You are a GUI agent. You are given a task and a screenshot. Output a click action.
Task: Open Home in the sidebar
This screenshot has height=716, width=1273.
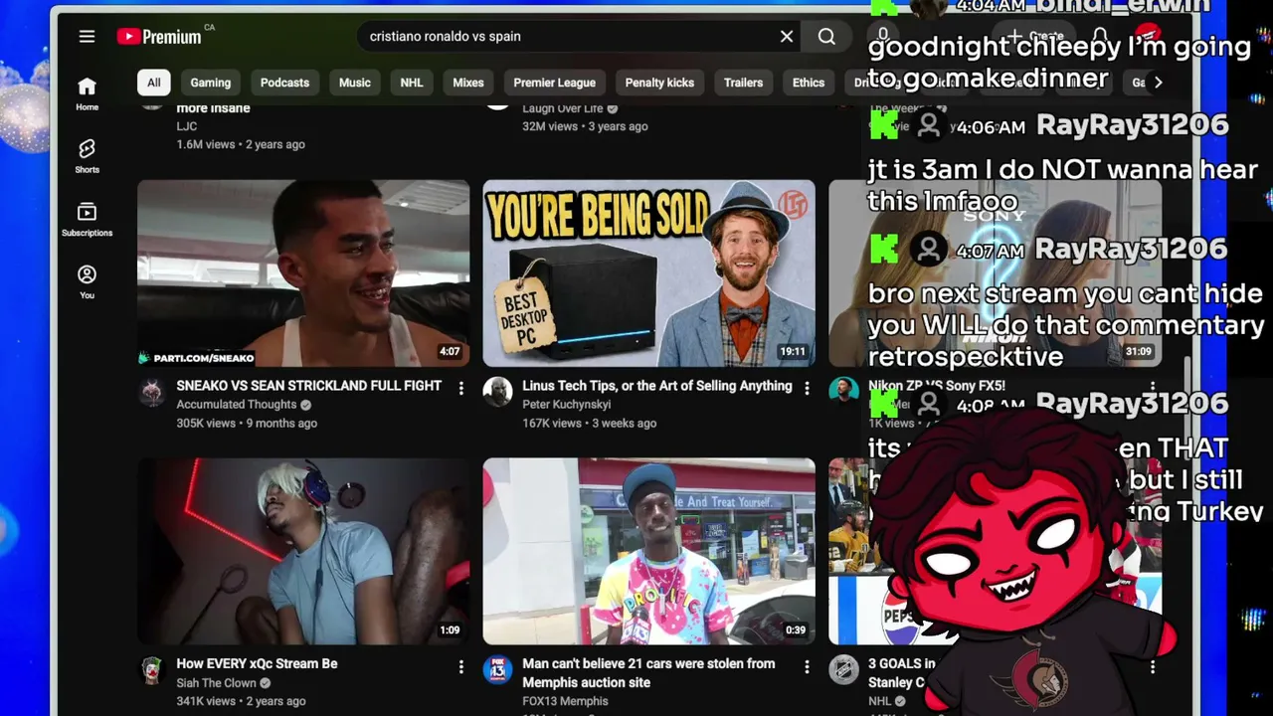(87, 93)
